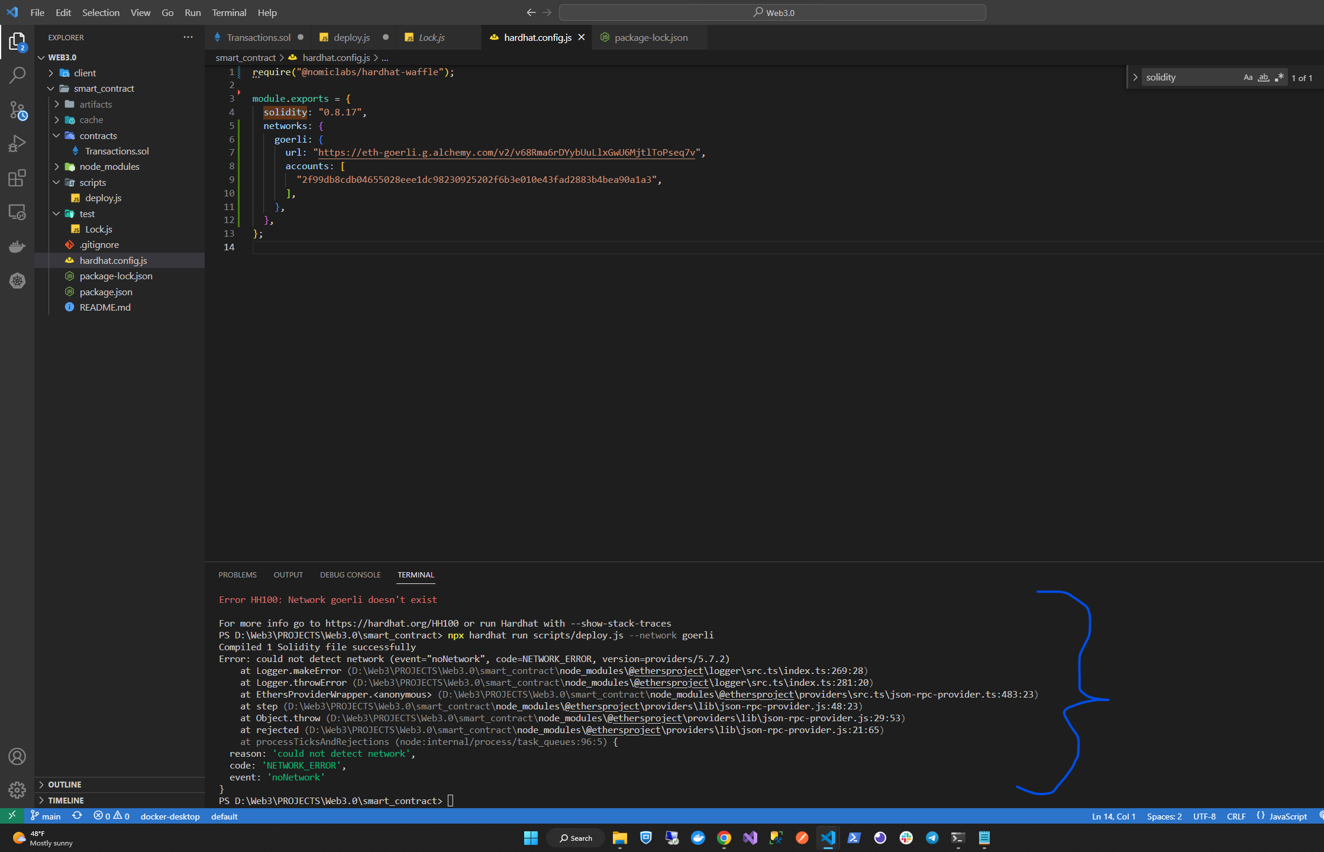Open the Accounts menu icon
Image resolution: width=1324 pixels, height=852 pixels.
click(x=17, y=756)
